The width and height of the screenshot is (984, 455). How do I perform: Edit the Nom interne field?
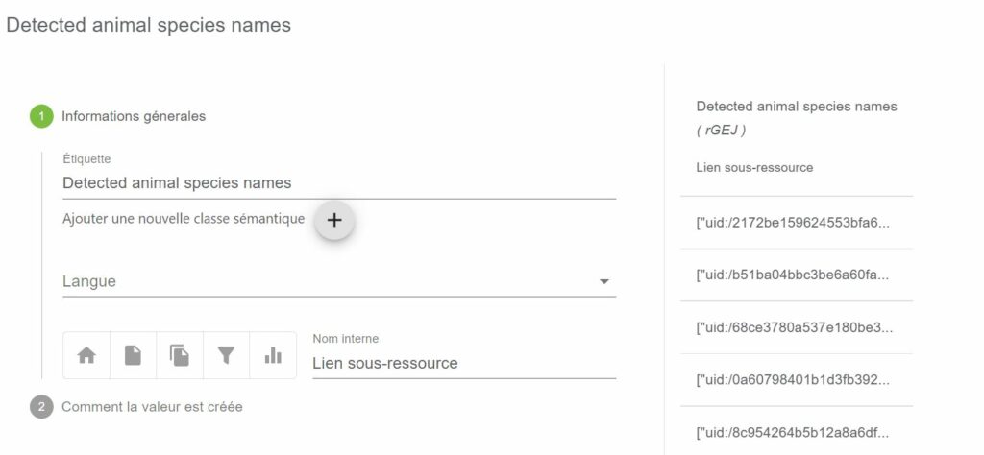point(464,363)
